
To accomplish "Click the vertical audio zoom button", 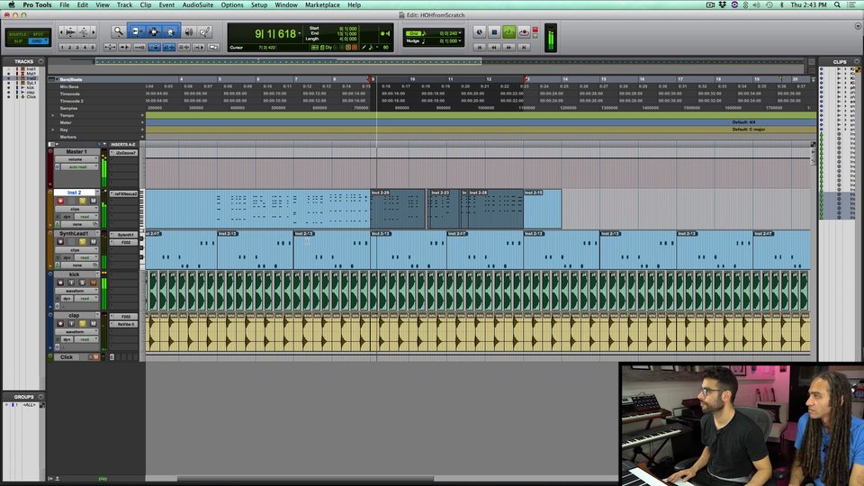I will click(70, 31).
